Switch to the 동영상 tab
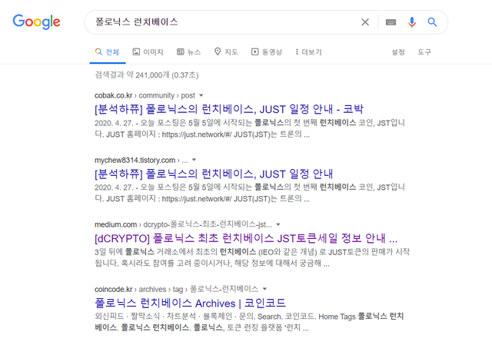This screenshot has height=345, width=492. (267, 52)
